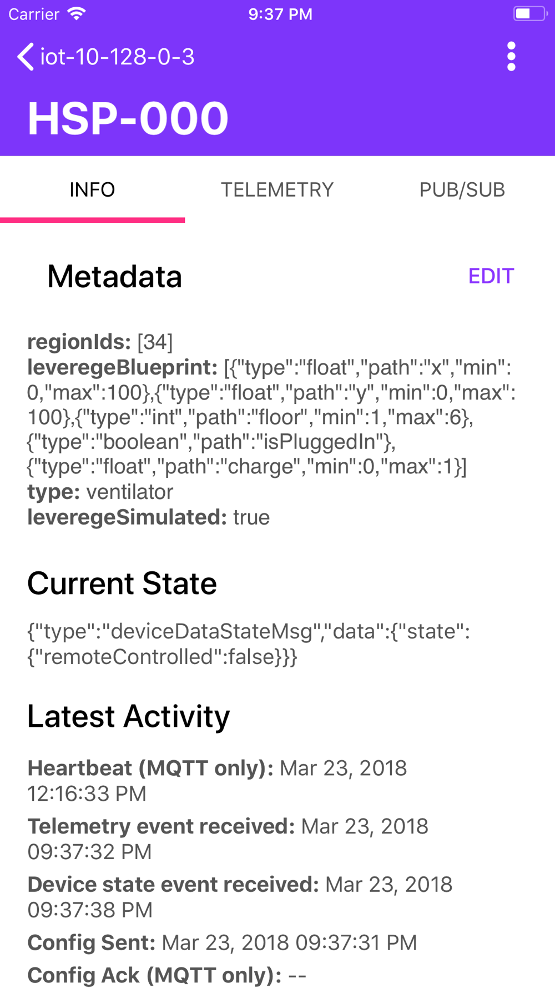The width and height of the screenshot is (555, 988).
Task: Tap the Heartbeat (MQTT only) entry
Action: [x=217, y=781]
